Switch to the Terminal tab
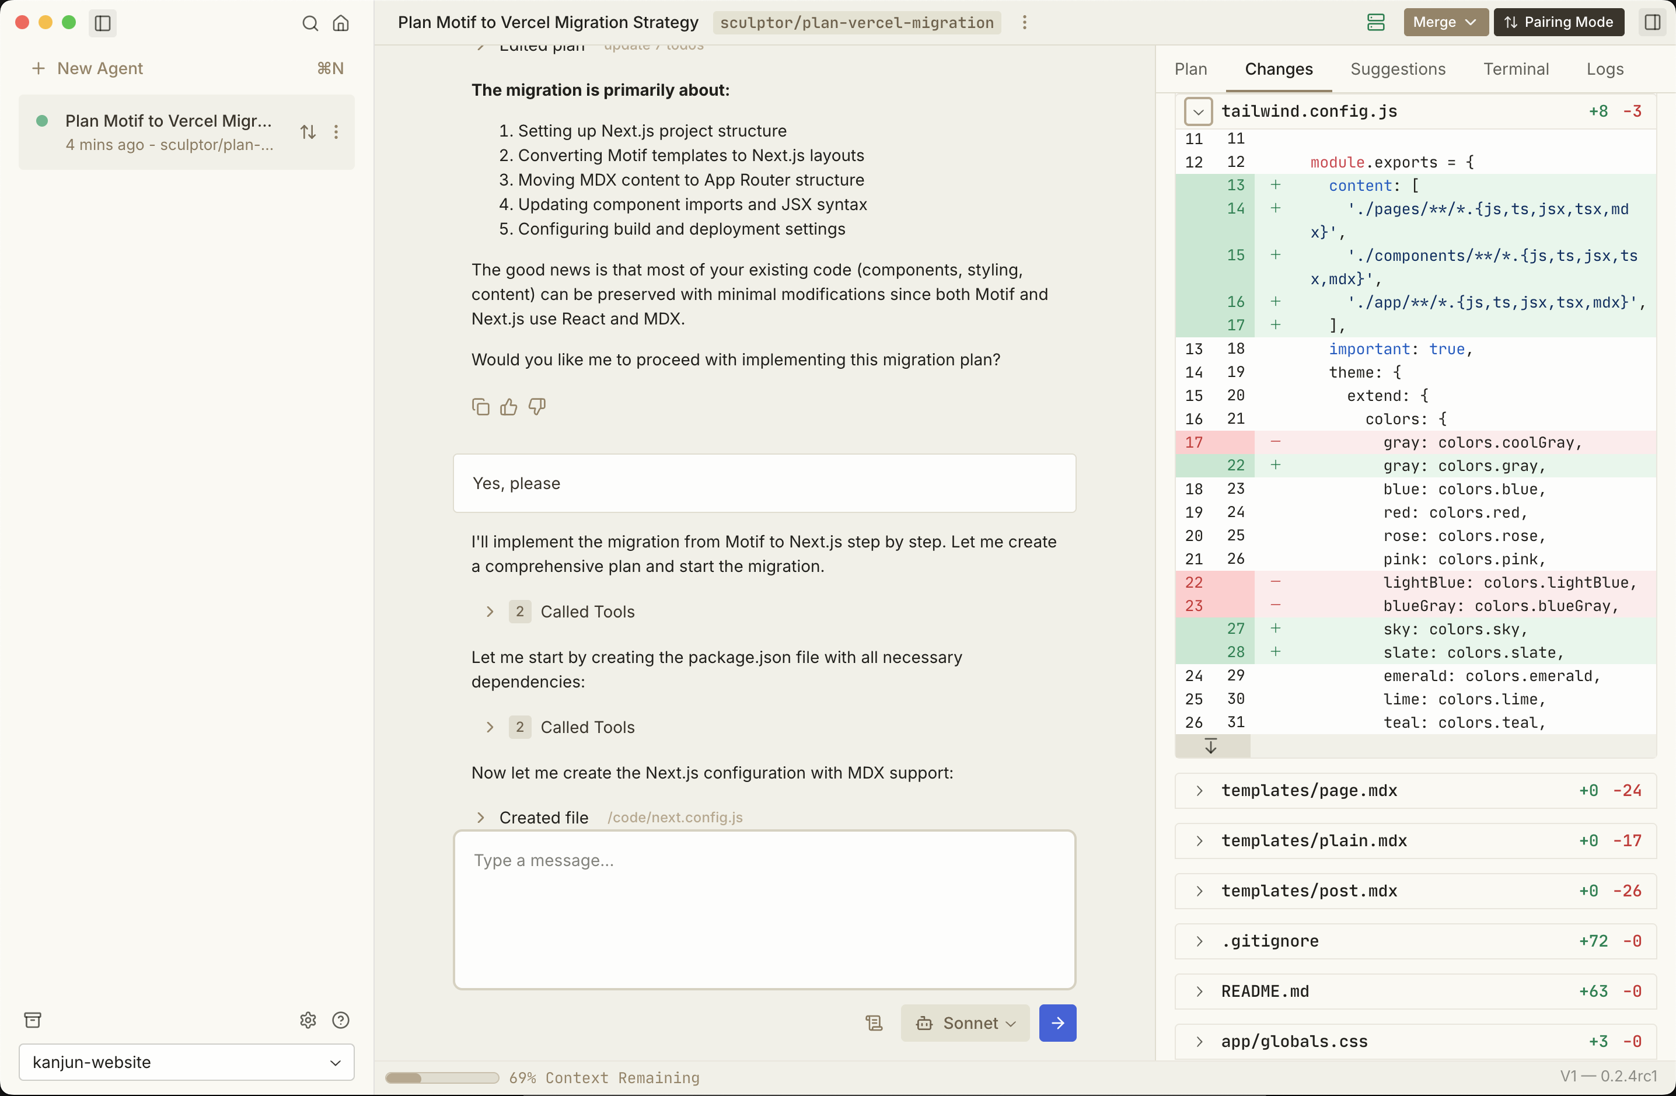 click(1516, 69)
